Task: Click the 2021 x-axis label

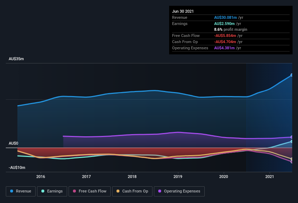Action: (269, 177)
